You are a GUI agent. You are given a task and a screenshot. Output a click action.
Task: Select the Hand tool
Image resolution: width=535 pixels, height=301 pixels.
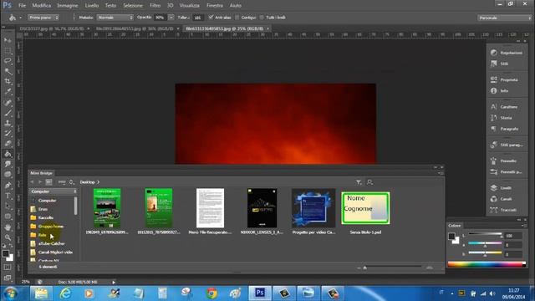point(8,227)
